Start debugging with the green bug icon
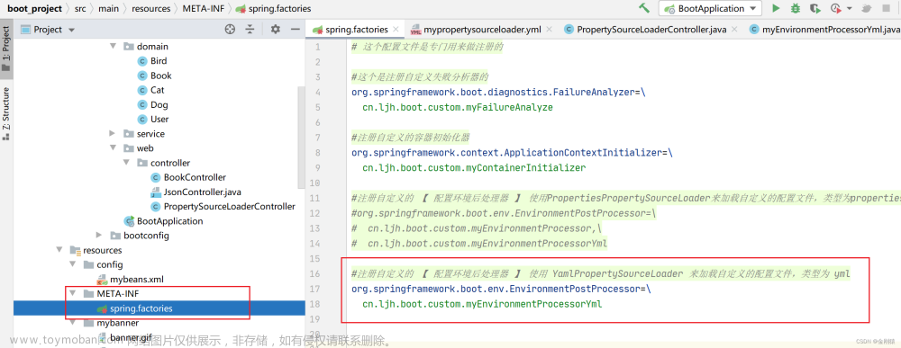 pyautogui.click(x=796, y=9)
